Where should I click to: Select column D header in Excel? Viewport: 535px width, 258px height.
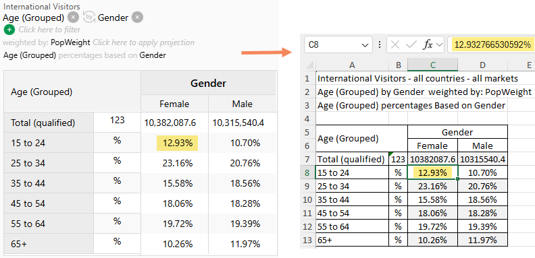(x=482, y=65)
